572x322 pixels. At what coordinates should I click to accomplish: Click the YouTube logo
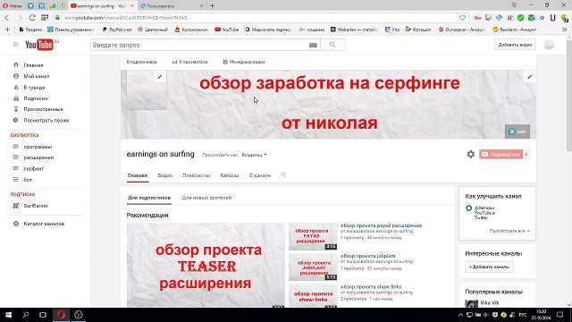tap(39, 45)
